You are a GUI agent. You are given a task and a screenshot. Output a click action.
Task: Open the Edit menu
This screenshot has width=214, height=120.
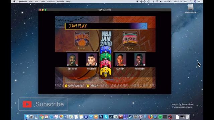click(x=36, y=1)
